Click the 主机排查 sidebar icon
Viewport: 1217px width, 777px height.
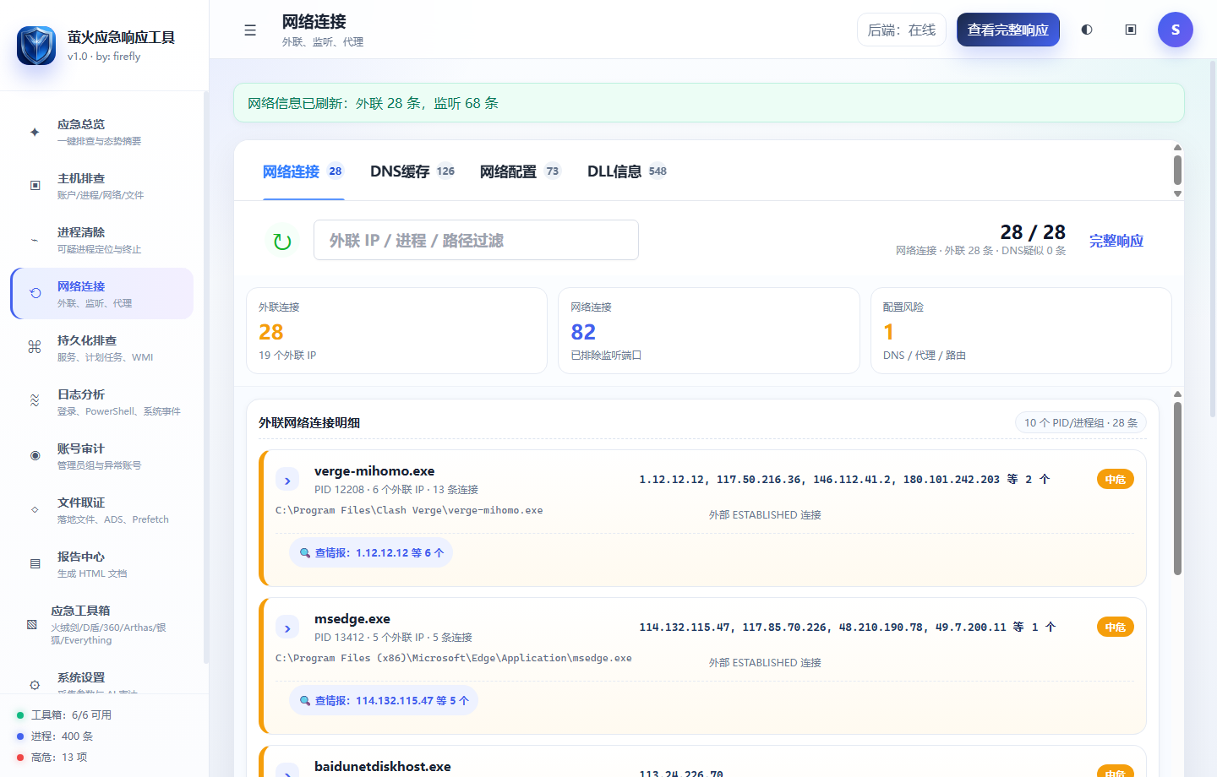[35, 186]
